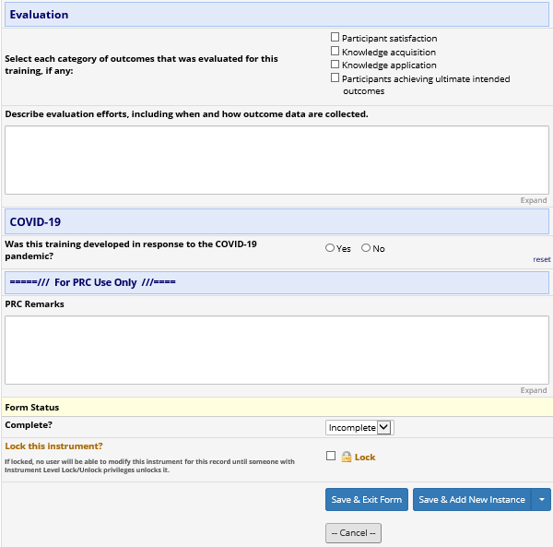Check the Participant satisfaction checkbox
Screen dimensions: 553x547
pos(335,38)
